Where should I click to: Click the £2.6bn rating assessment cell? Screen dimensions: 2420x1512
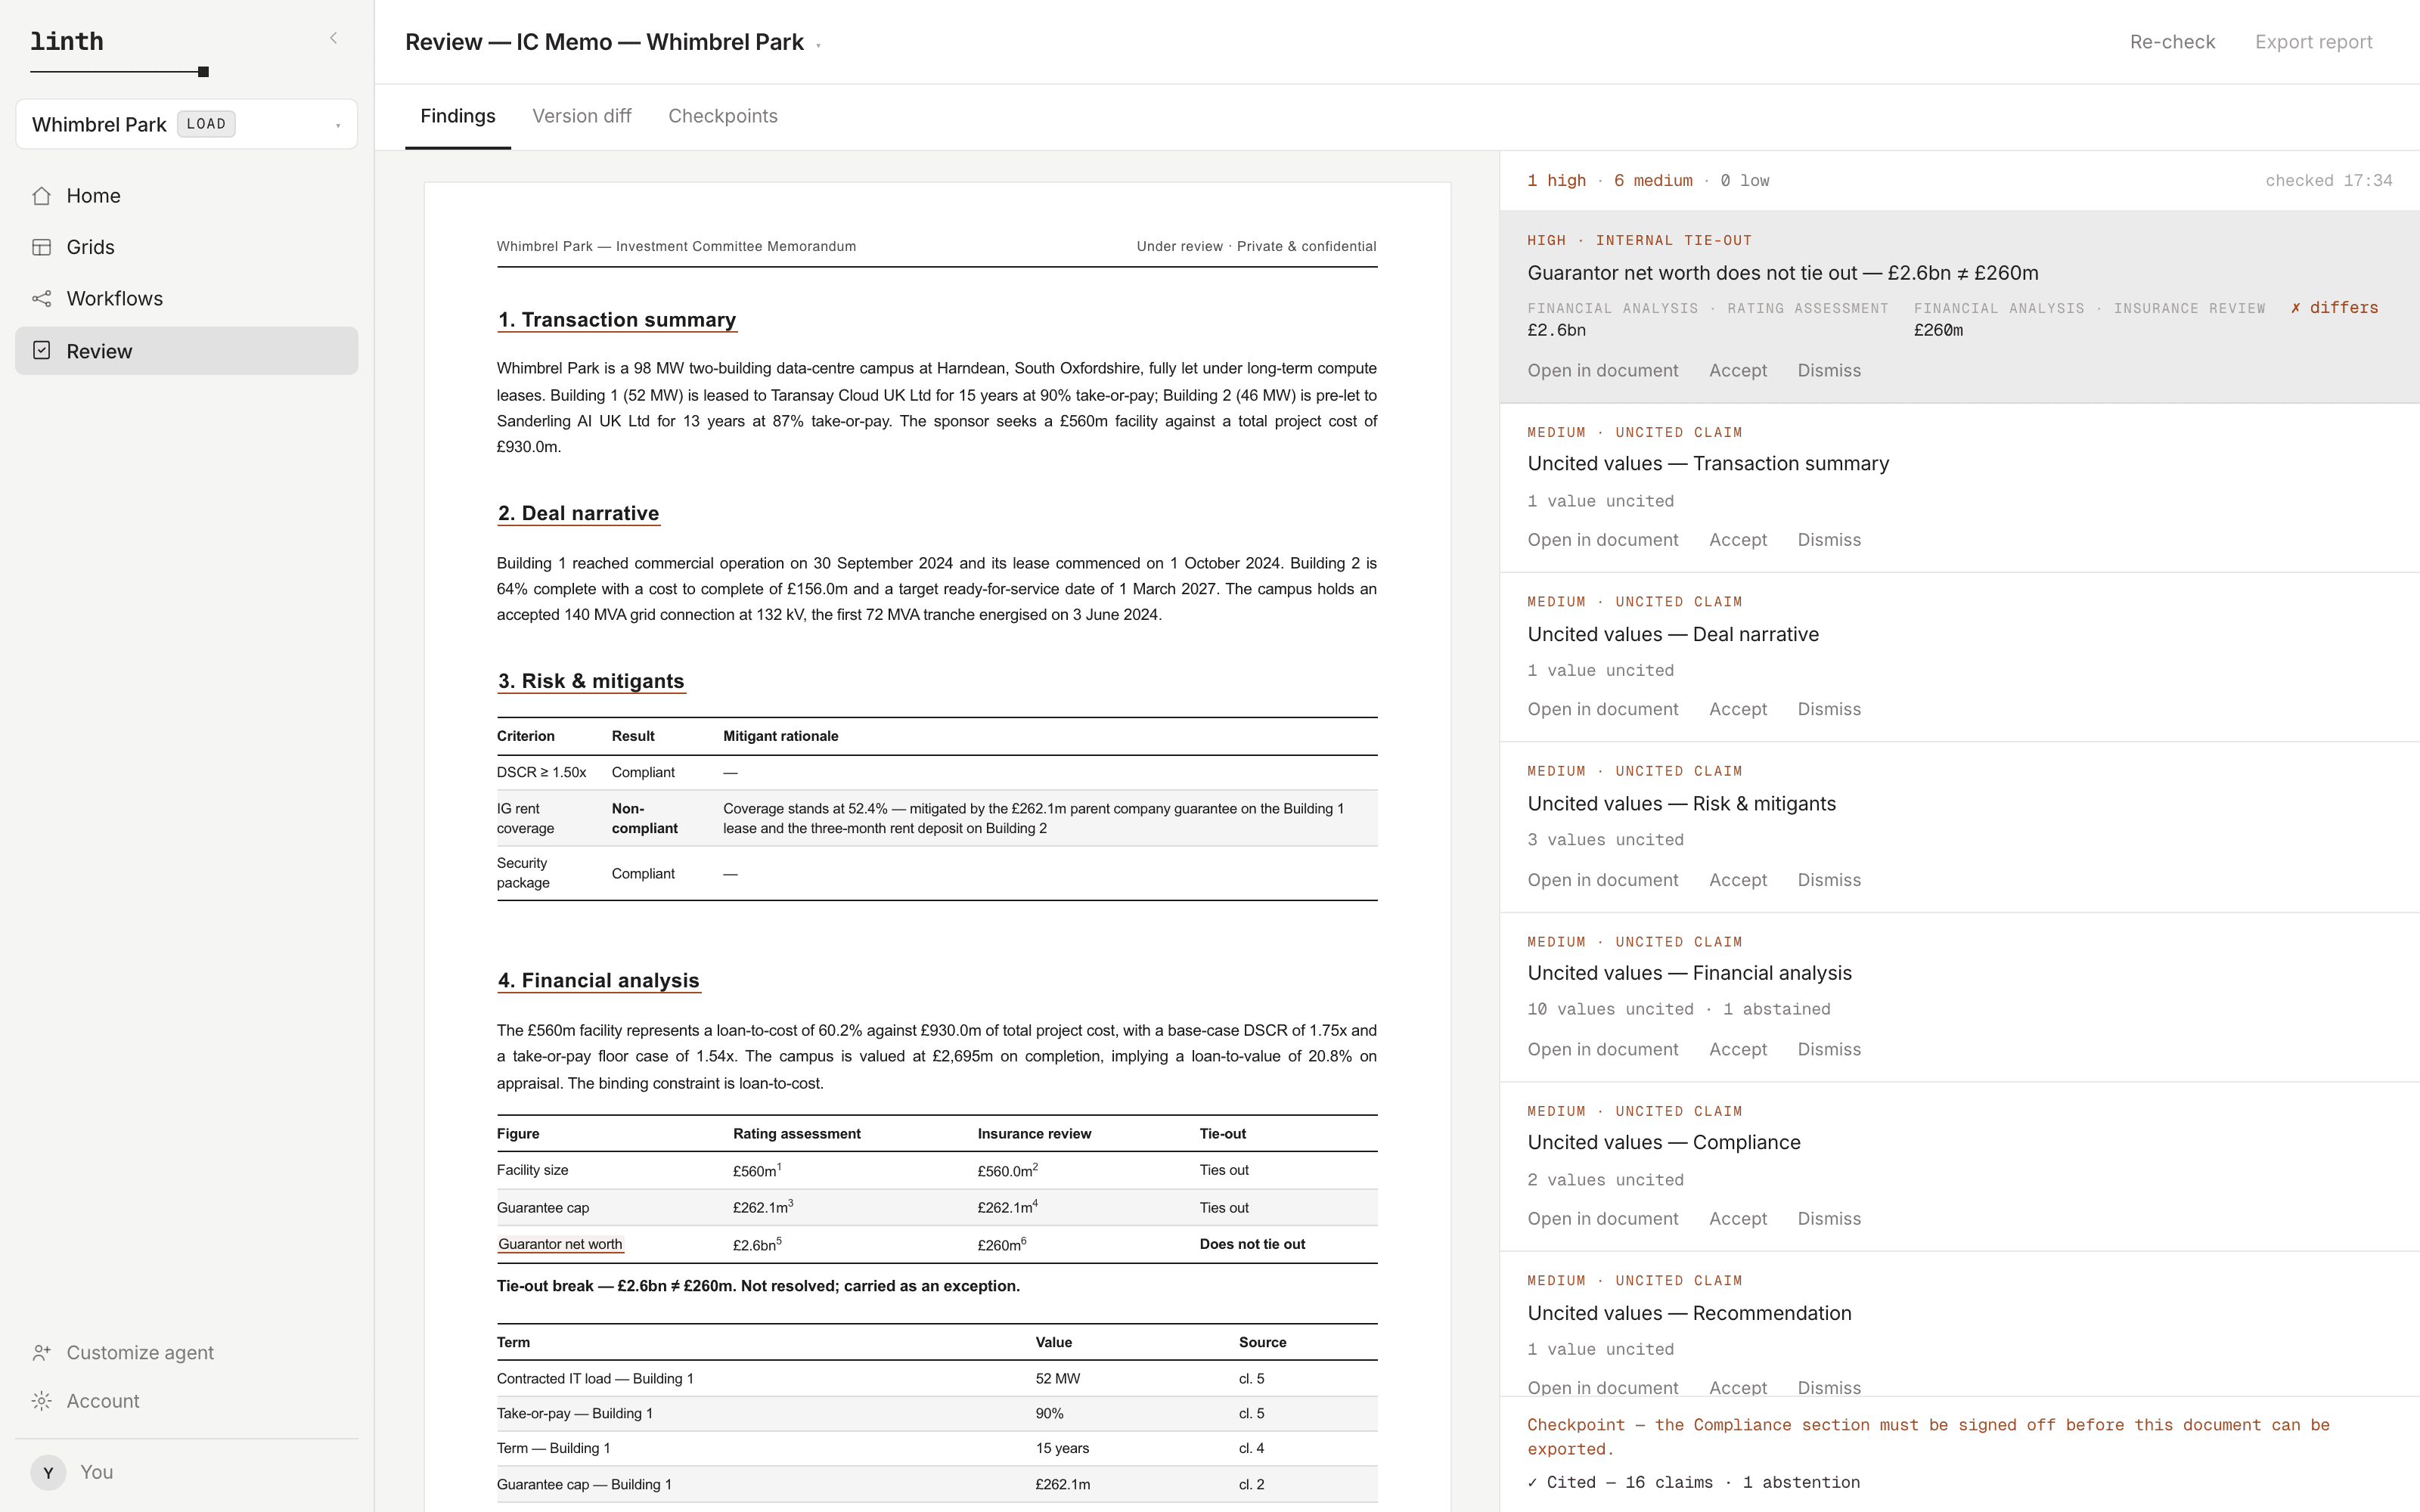(757, 1244)
